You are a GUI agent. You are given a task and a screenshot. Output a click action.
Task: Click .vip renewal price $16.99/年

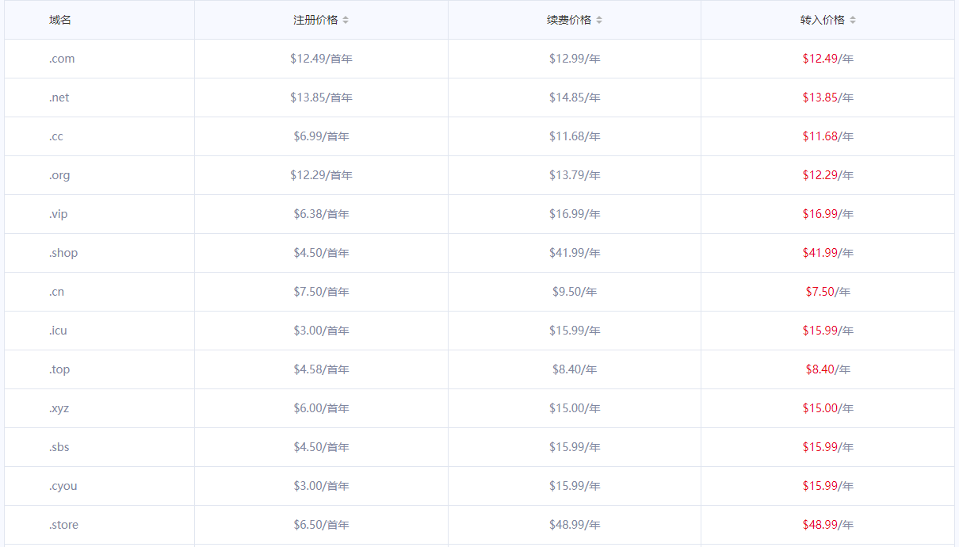tap(575, 214)
